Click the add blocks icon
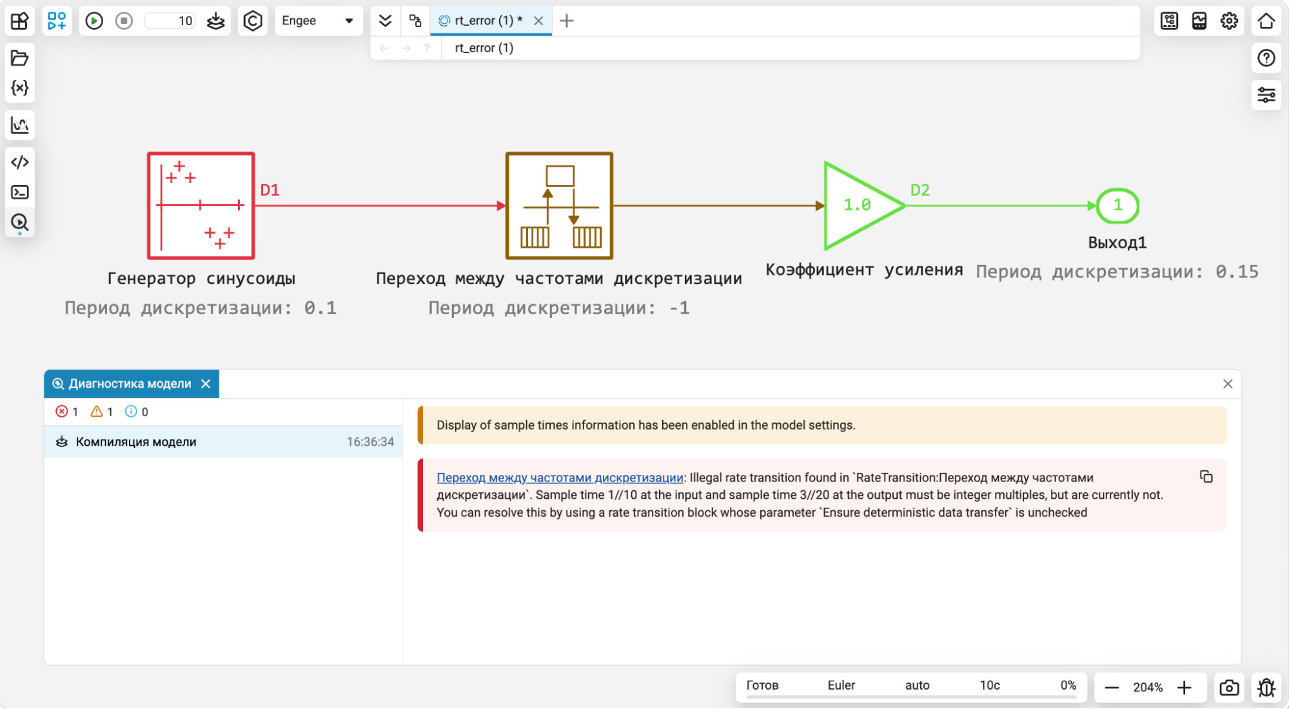Image resolution: width=1289 pixels, height=709 pixels. 57,21
